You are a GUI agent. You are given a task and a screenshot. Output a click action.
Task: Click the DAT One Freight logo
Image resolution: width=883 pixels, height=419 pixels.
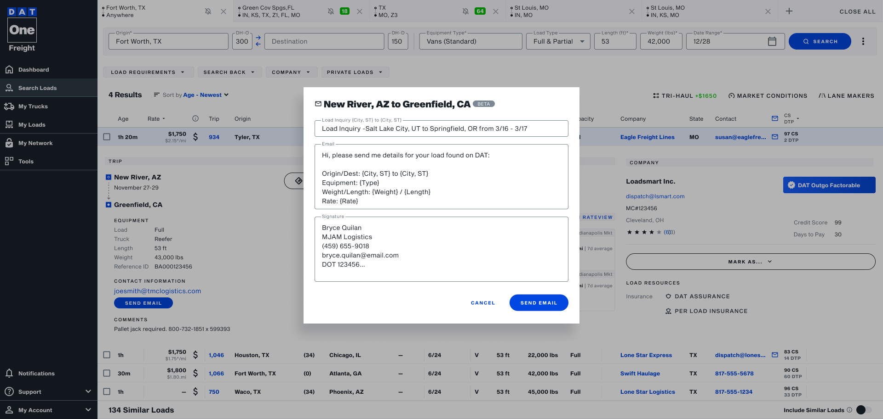click(x=22, y=29)
